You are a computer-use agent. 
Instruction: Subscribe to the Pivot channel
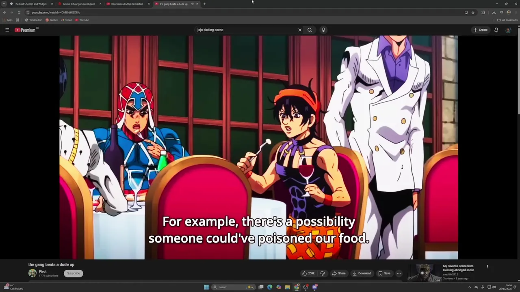coord(74,273)
